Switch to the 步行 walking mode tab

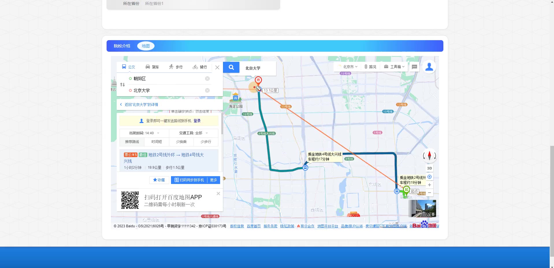tap(176, 67)
